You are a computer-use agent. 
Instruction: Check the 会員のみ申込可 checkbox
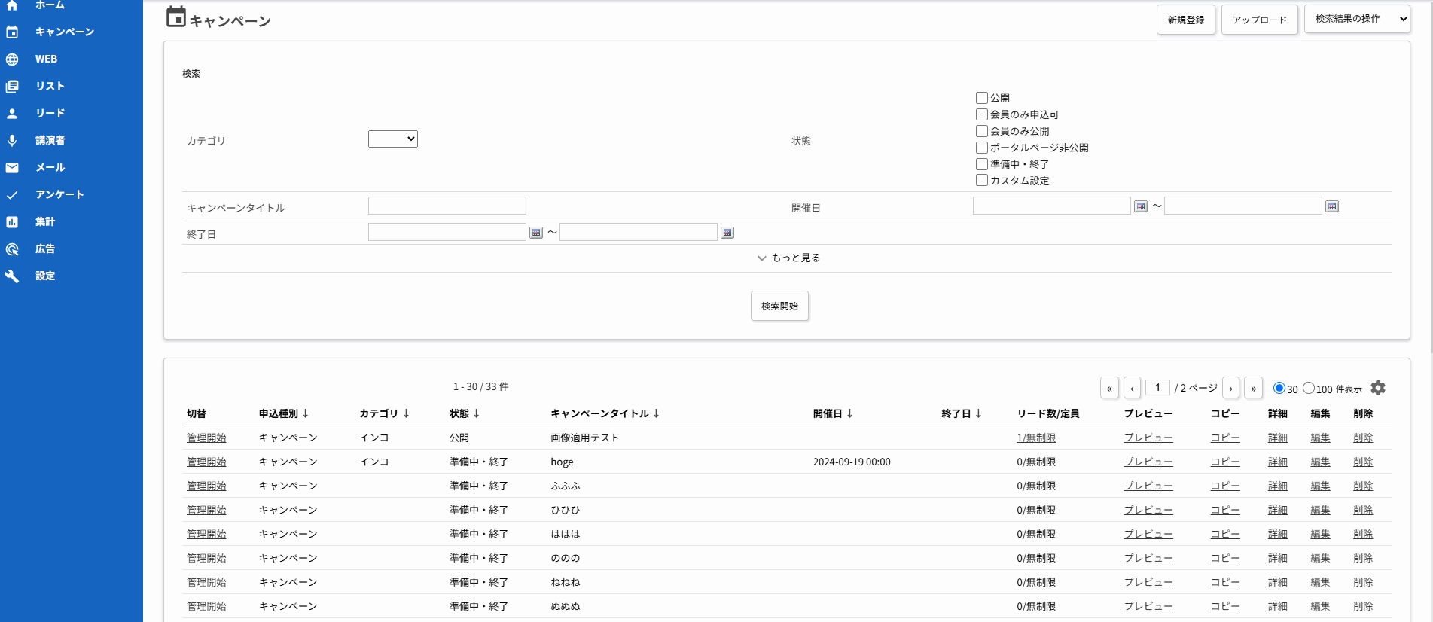[x=982, y=114]
